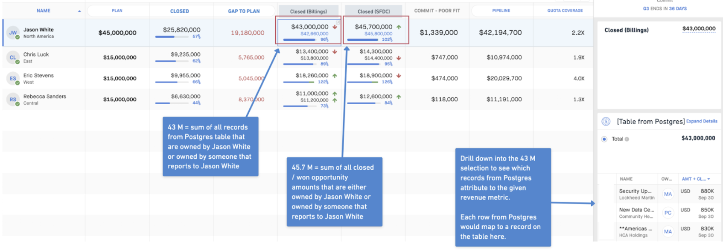Image resolution: width=723 pixels, height=251 pixels.
Task: Click the green up arrow beside $12,600,000
Action: pyautogui.click(x=399, y=97)
